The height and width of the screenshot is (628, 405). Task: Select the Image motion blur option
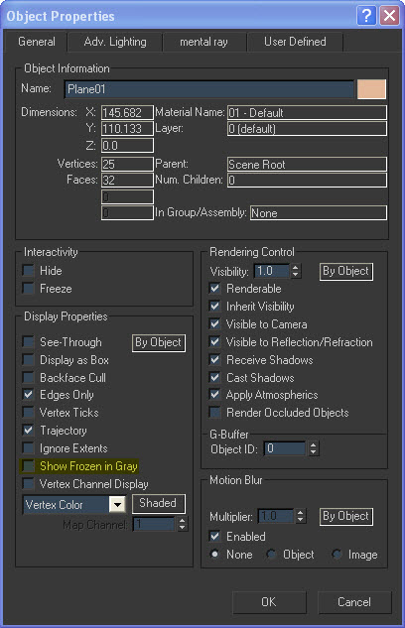(x=337, y=555)
